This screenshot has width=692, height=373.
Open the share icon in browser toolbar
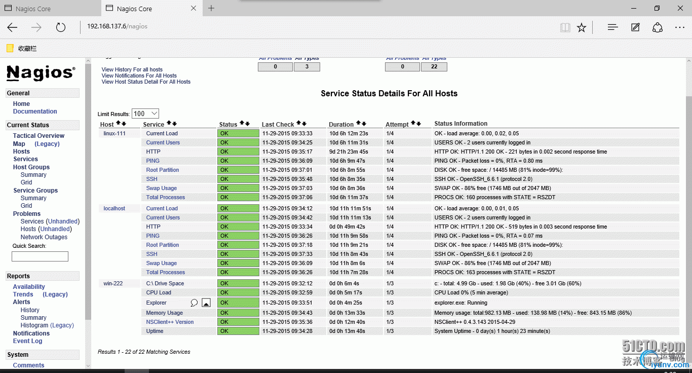(658, 27)
